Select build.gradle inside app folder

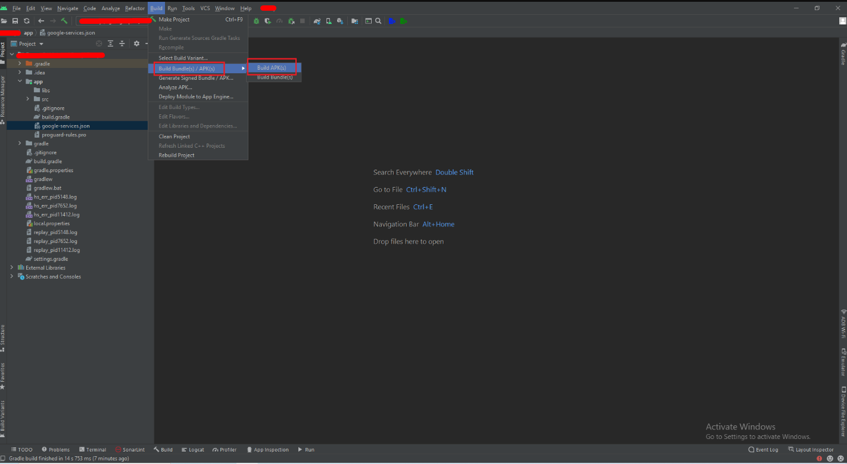pyautogui.click(x=55, y=117)
